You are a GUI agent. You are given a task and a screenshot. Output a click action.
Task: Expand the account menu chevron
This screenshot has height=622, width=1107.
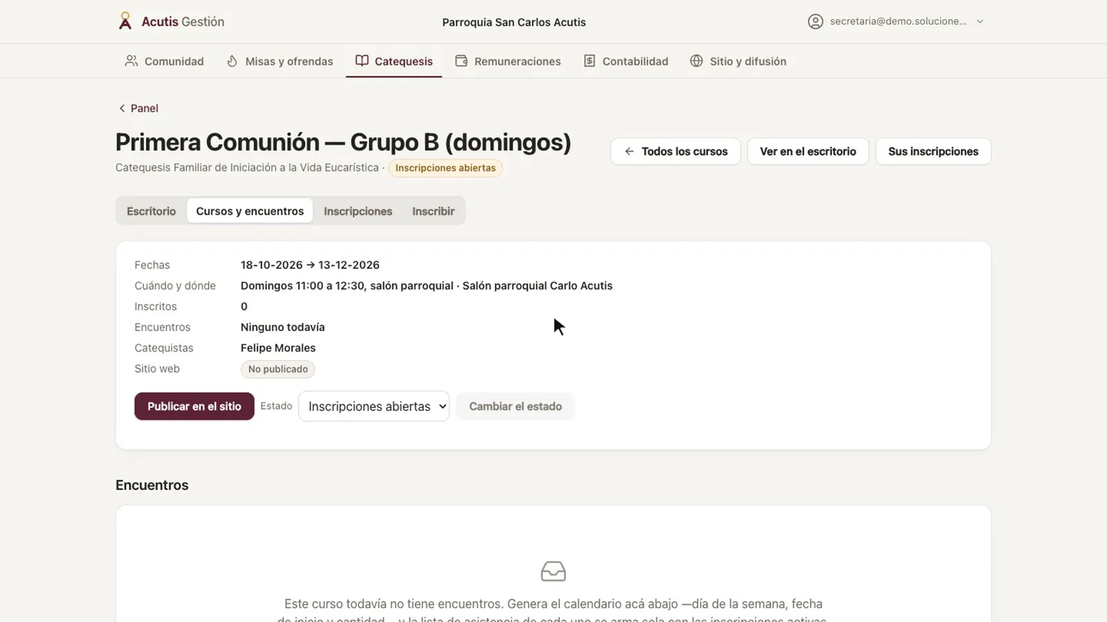[980, 21]
